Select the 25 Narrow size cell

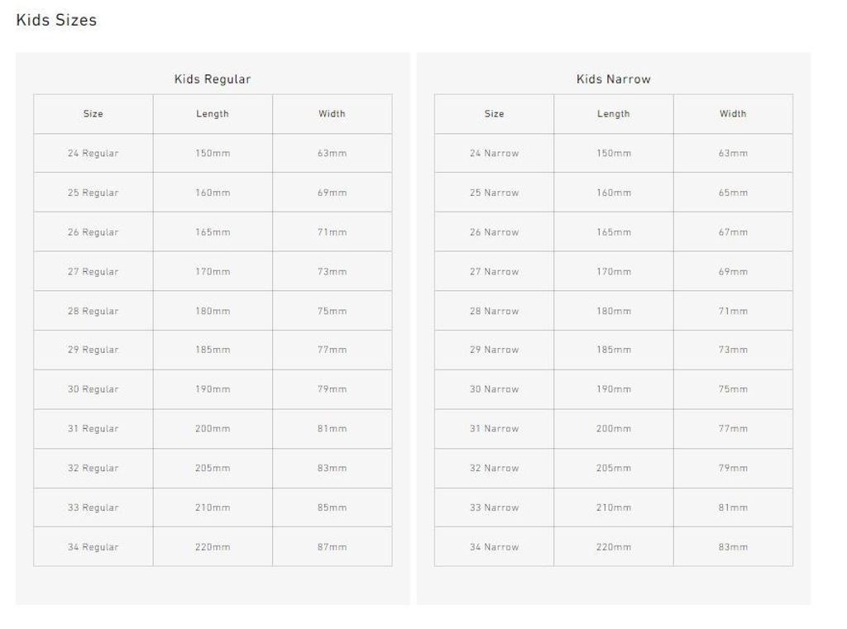coord(494,193)
